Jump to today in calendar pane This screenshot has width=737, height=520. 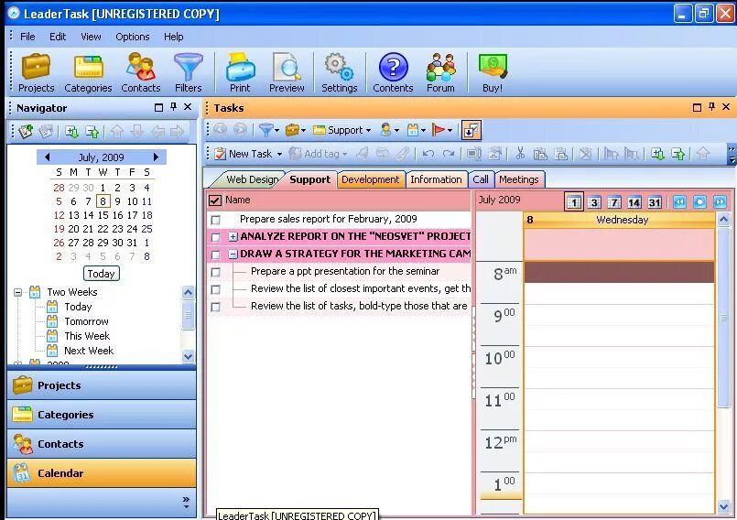tap(699, 202)
